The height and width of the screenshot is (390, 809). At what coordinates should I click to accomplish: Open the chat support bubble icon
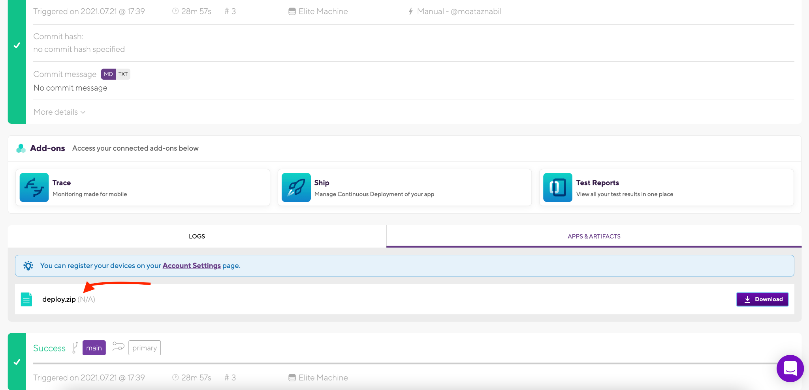[x=790, y=368]
